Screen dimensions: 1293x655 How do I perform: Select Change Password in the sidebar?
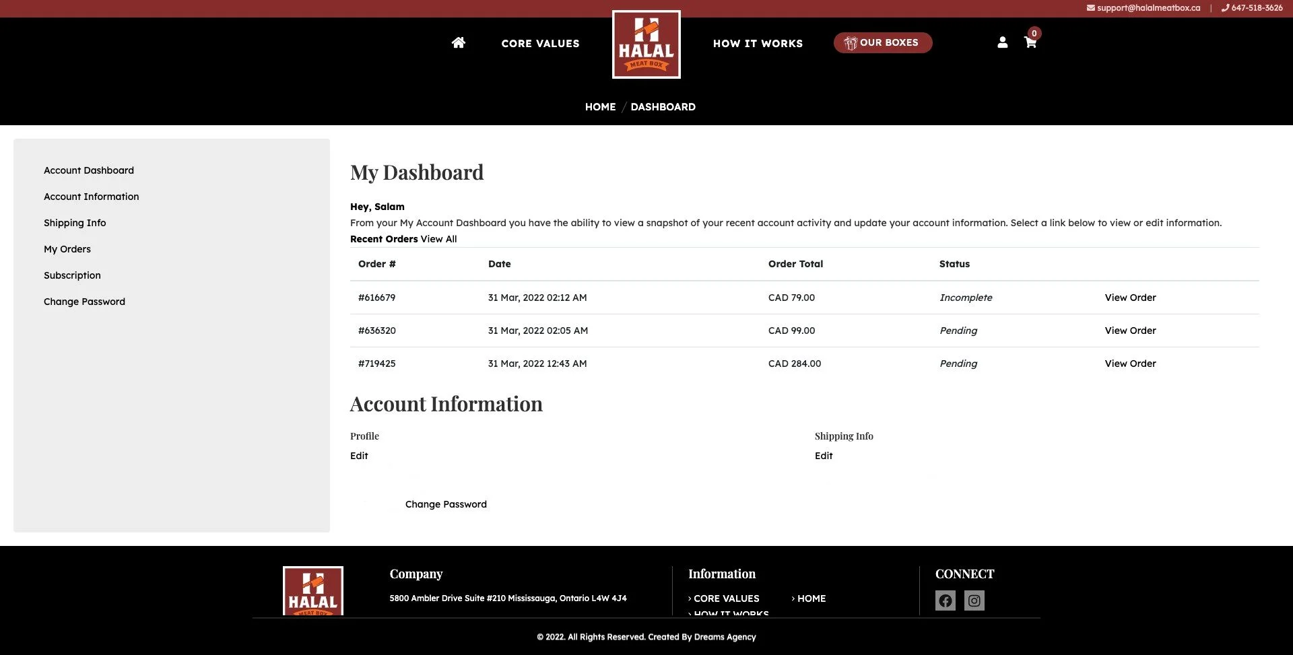coord(84,301)
